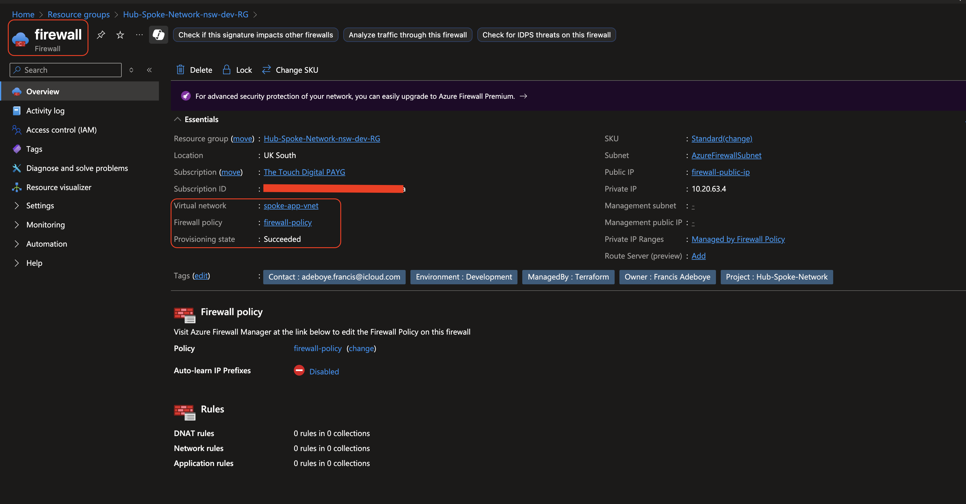Screen dimensions: 966x504
Task: Select Diagnose and solve problems
Action: point(77,168)
